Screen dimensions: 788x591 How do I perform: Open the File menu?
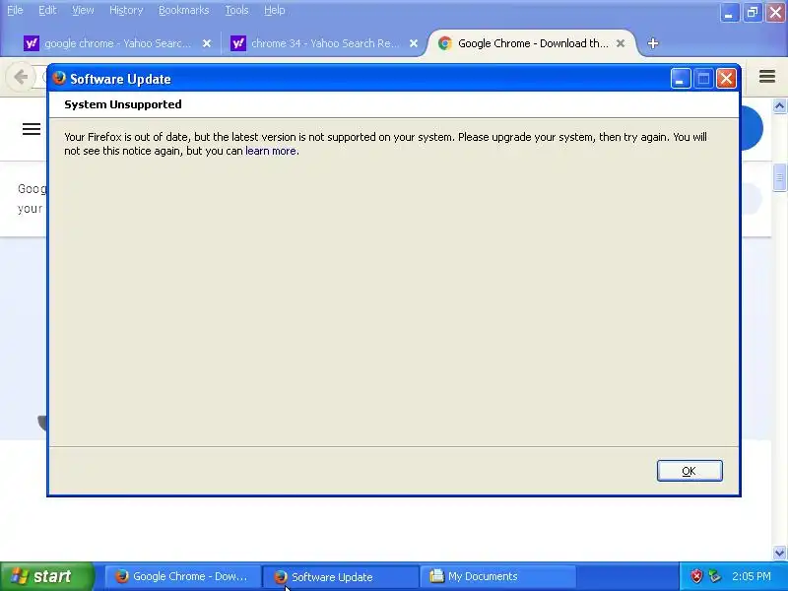15,10
